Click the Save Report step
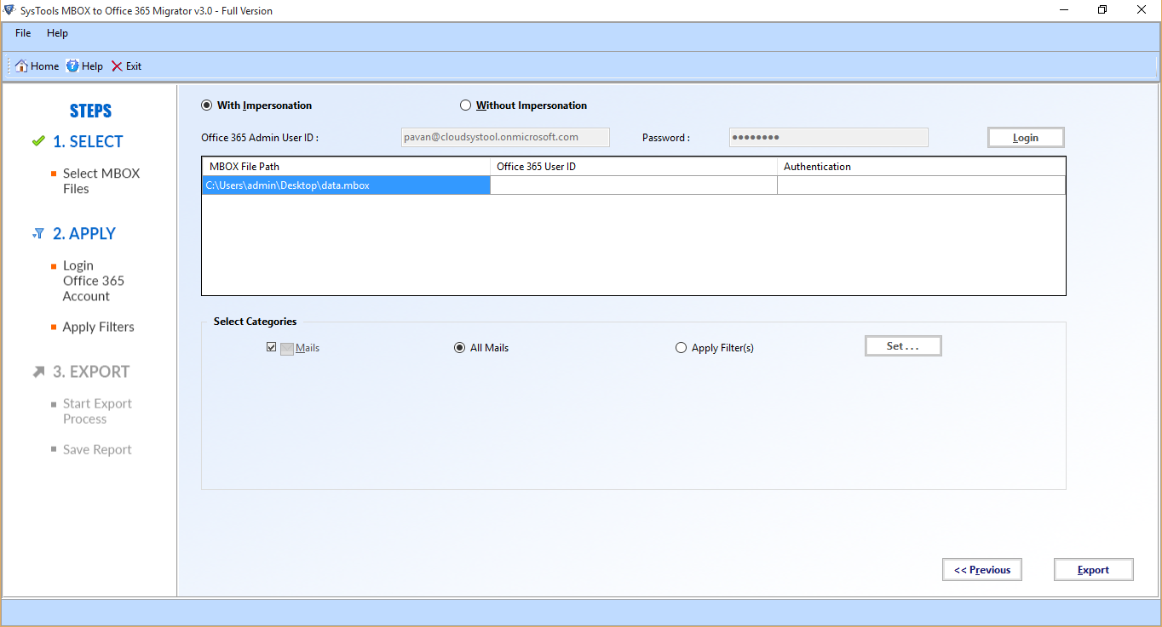The image size is (1162, 627). tap(97, 449)
